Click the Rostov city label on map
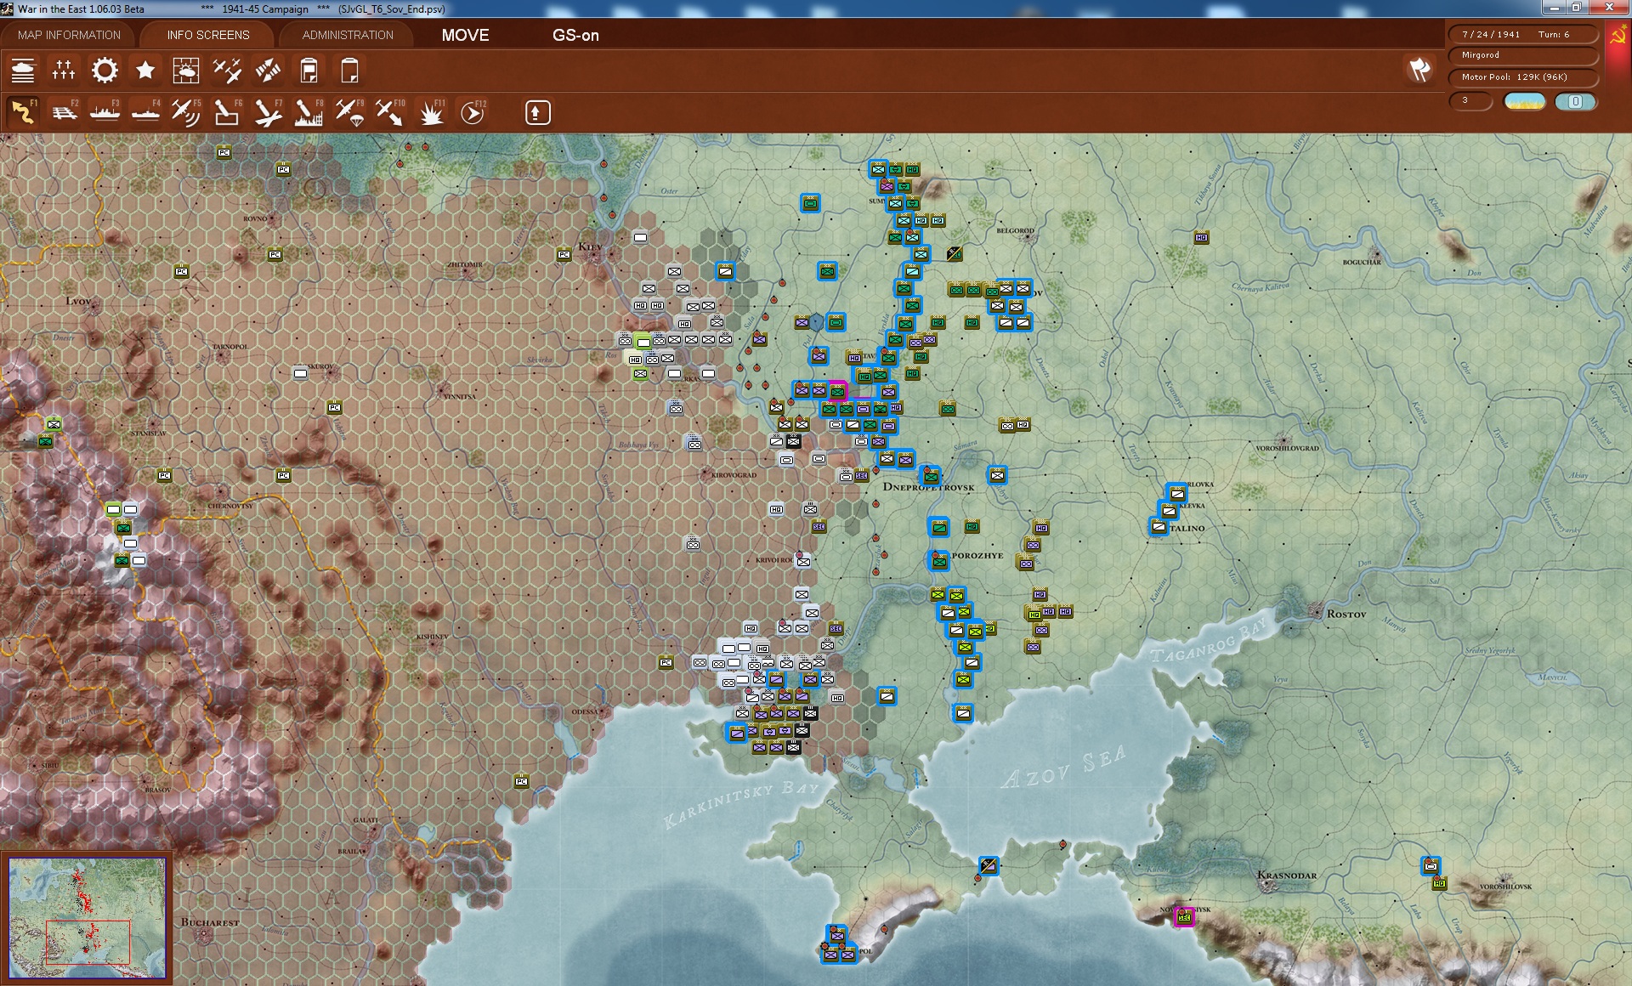 pos(1346,614)
